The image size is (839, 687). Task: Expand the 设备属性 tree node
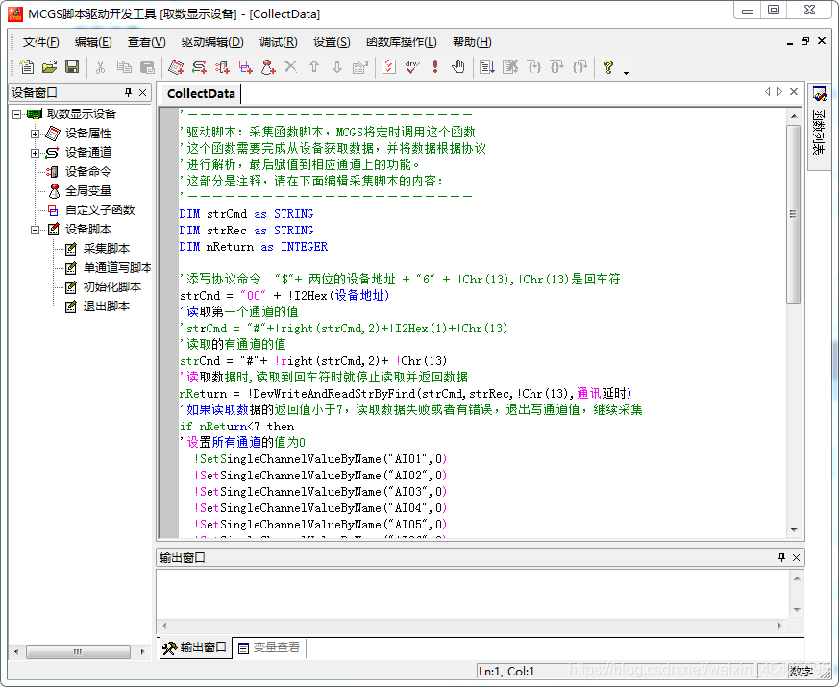coord(35,134)
